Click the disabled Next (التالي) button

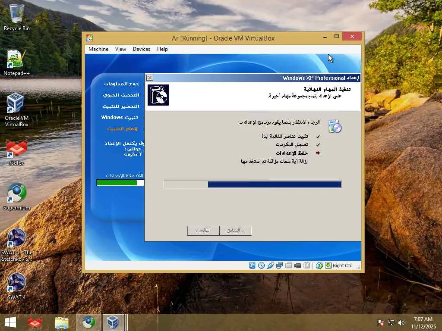(203, 231)
